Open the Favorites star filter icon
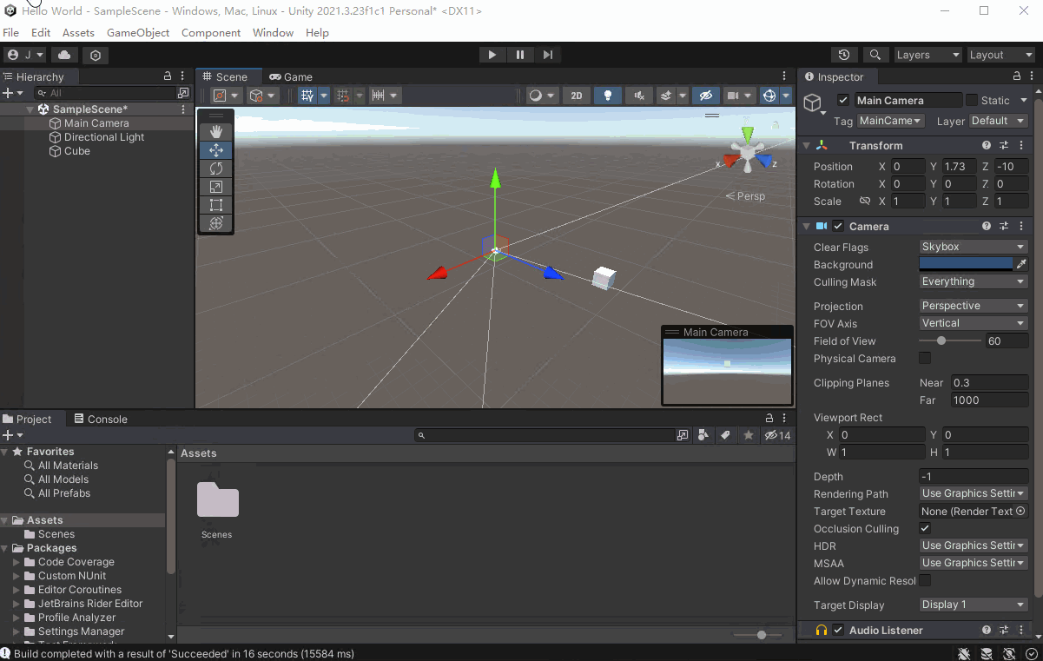This screenshot has height=661, width=1043. [x=748, y=435]
